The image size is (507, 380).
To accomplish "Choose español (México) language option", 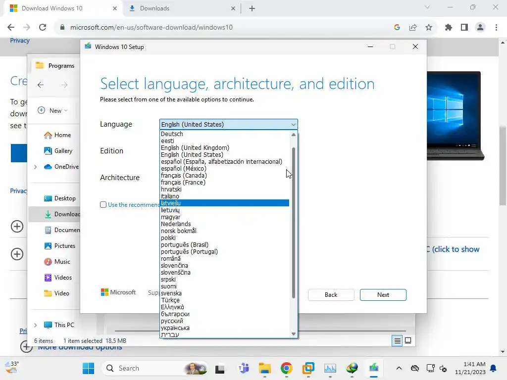I will [224, 168].
